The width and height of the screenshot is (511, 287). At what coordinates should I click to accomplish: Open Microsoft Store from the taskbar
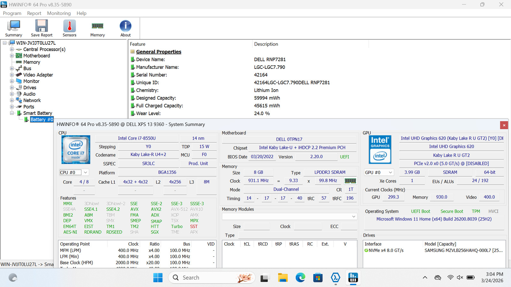click(318, 278)
